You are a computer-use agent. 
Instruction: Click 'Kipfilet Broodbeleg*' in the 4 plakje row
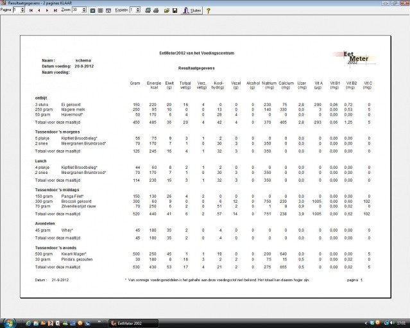[79, 168]
